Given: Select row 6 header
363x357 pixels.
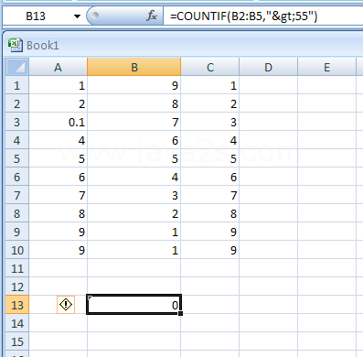Looking at the screenshot, I should pyautogui.click(x=17, y=177).
